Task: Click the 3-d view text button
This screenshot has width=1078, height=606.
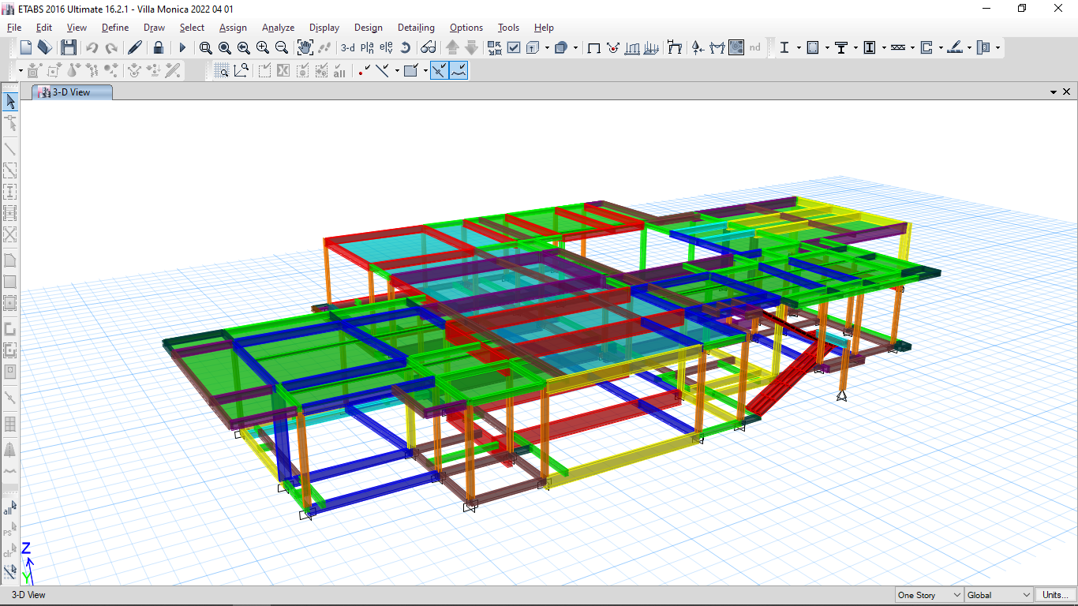Action: (x=347, y=47)
